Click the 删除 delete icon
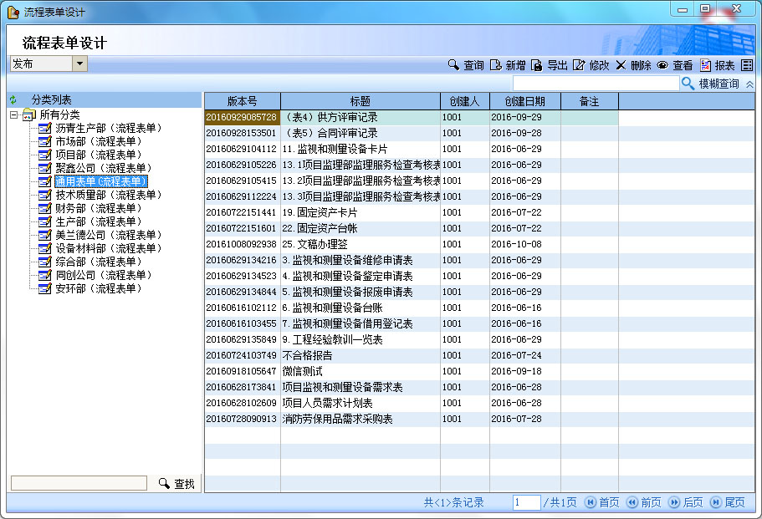The image size is (762, 519). click(621, 65)
